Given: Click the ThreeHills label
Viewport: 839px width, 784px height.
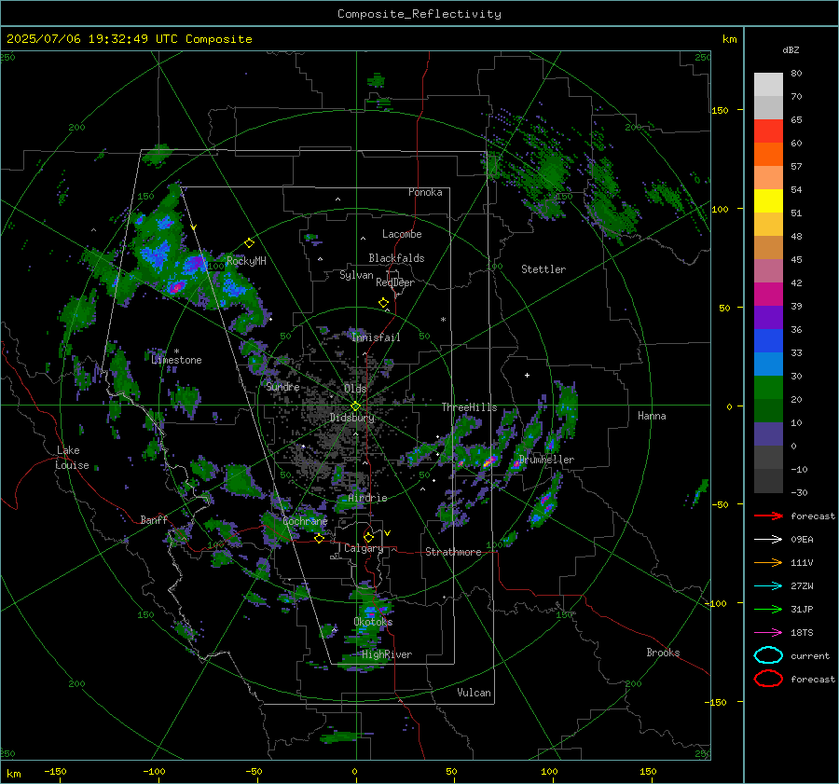Looking at the screenshot, I should point(469,407).
